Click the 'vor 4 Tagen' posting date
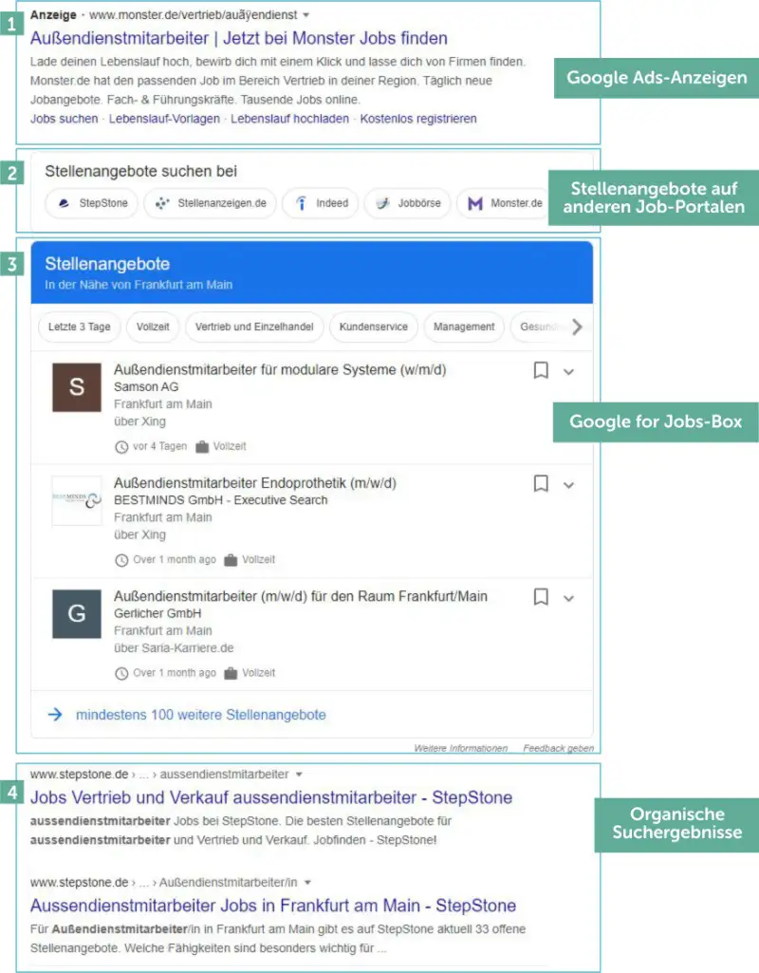 click(159, 446)
